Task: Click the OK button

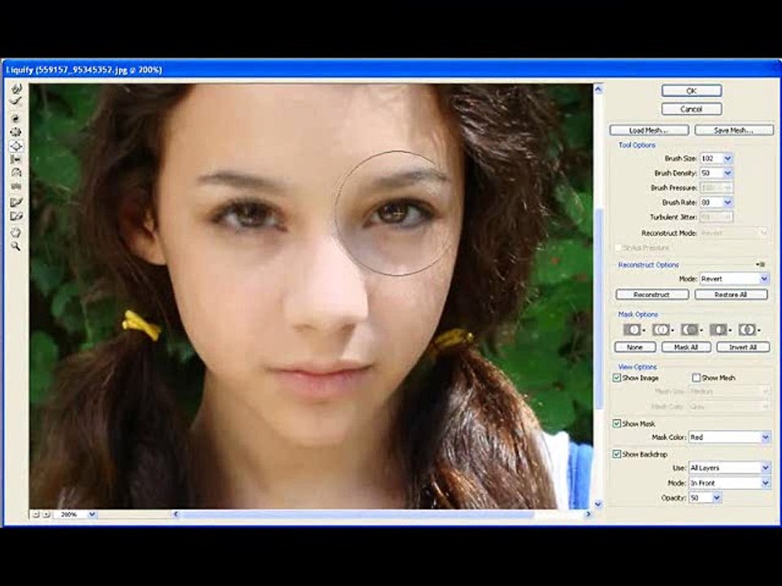Action: pyautogui.click(x=692, y=90)
